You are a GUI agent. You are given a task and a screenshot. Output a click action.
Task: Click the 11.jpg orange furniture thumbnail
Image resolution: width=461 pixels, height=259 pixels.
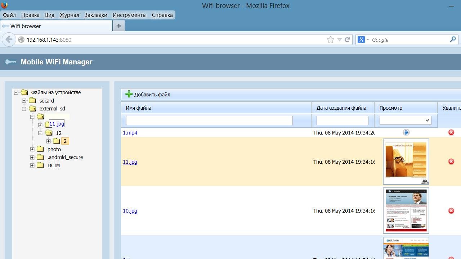tap(406, 162)
